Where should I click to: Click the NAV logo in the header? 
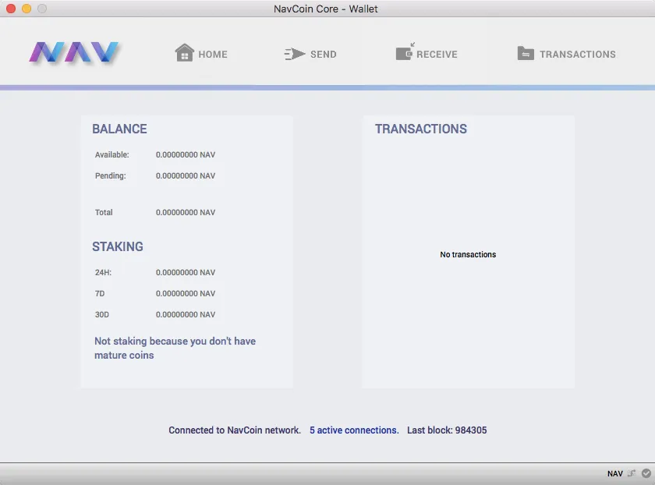tap(73, 53)
